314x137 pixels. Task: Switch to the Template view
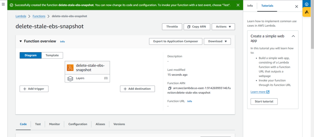click(52, 55)
